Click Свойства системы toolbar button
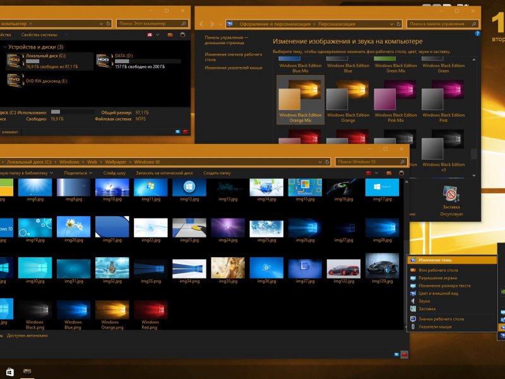This screenshot has width=505, height=379. tap(39, 35)
